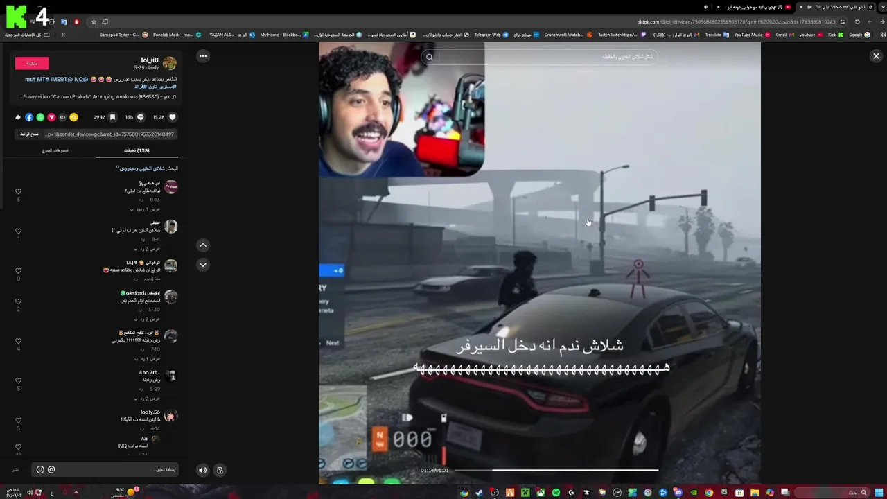This screenshot has height=499, width=887.
Task: Click the browser address bar URL
Action: coord(737,21)
